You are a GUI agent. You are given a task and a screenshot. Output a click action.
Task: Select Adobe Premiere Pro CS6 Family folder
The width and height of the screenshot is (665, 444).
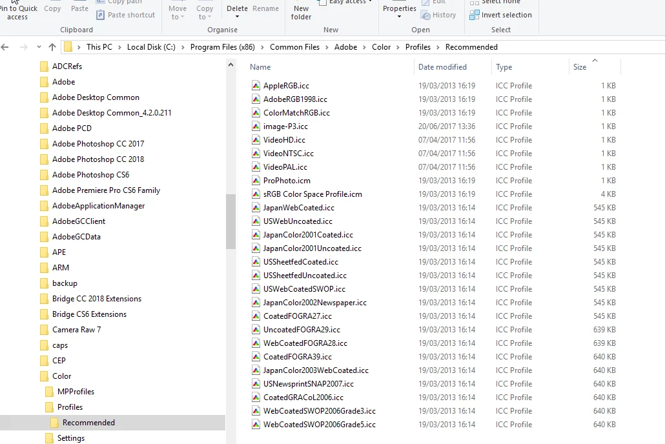click(x=106, y=190)
